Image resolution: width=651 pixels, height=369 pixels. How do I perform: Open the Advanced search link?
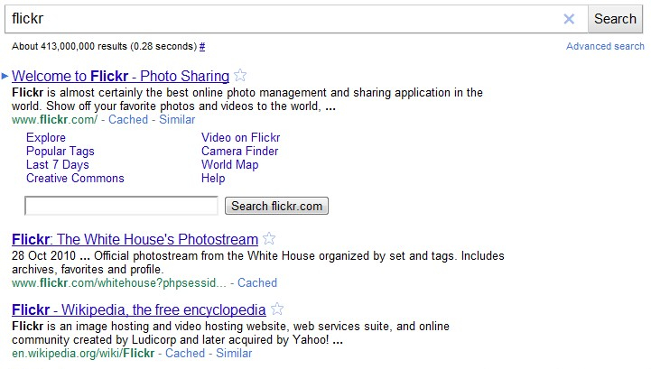[605, 46]
